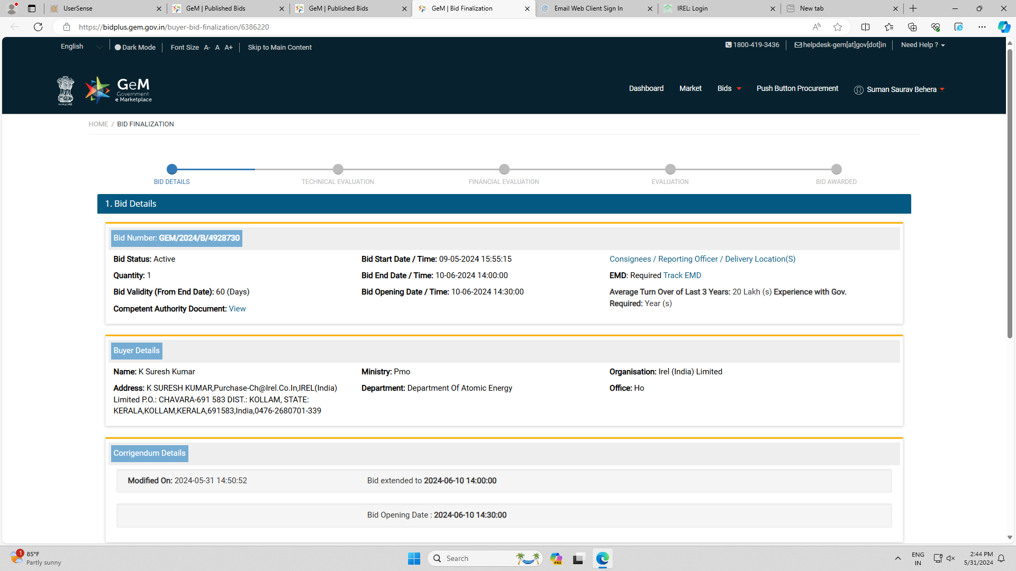Open Edge Copilot sidebar icon
Screen dimensions: 1016x571
click(x=1003, y=27)
